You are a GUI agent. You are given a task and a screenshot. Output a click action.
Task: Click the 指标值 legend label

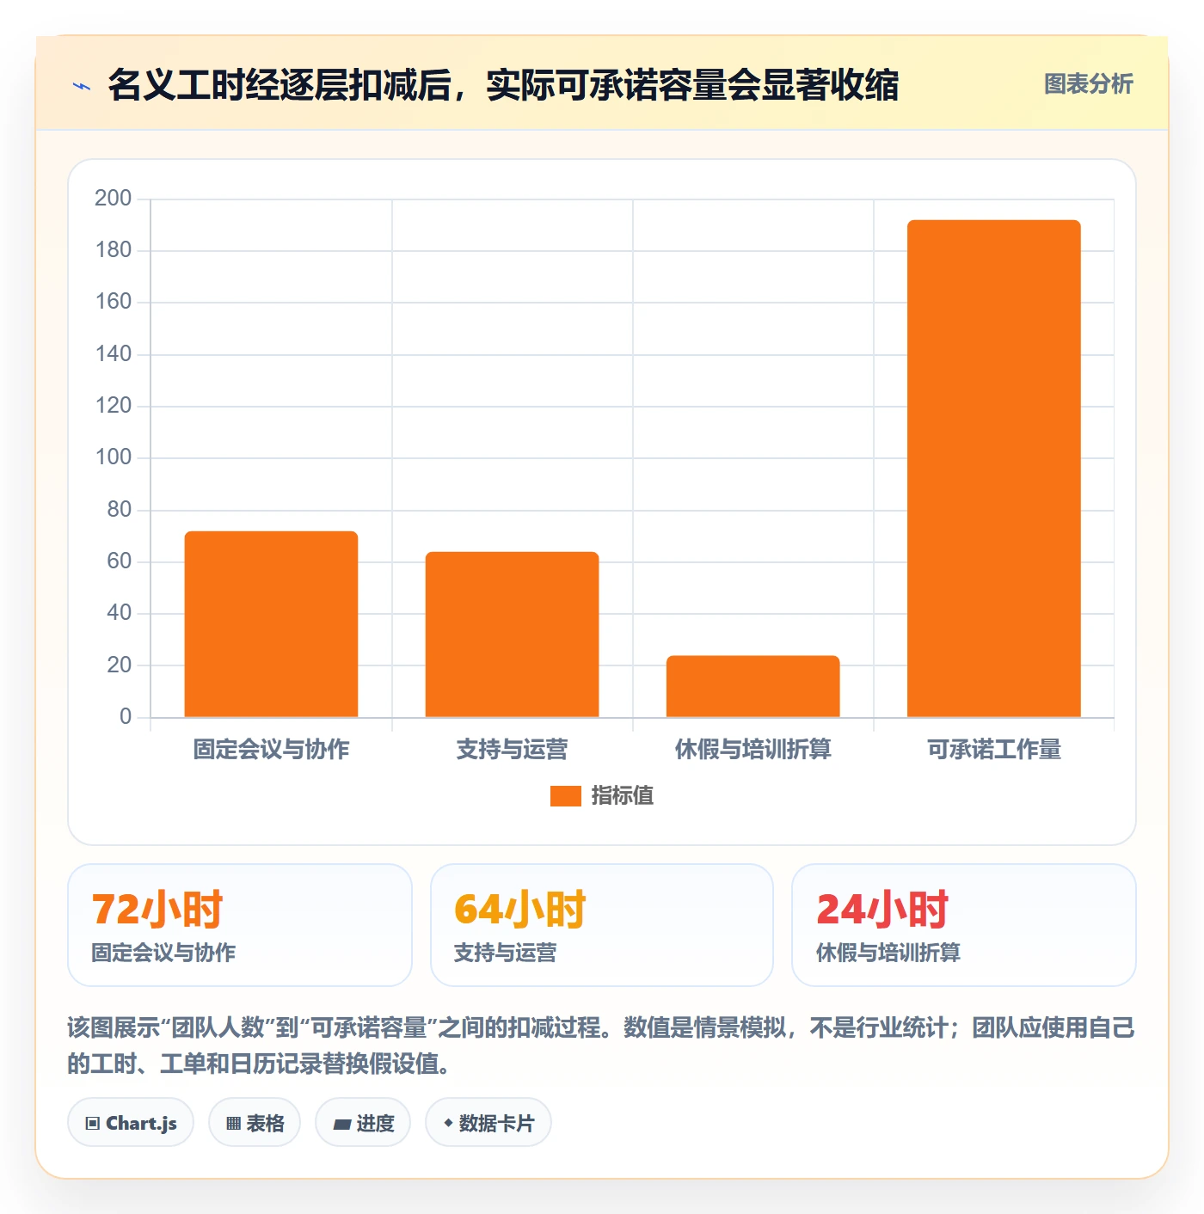623,796
